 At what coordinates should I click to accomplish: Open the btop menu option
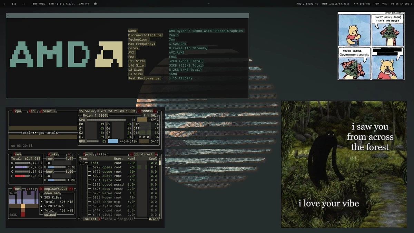click(x=33, y=111)
